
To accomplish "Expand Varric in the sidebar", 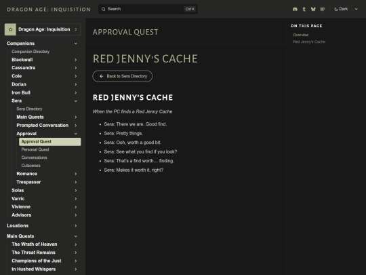I will 76,199.
